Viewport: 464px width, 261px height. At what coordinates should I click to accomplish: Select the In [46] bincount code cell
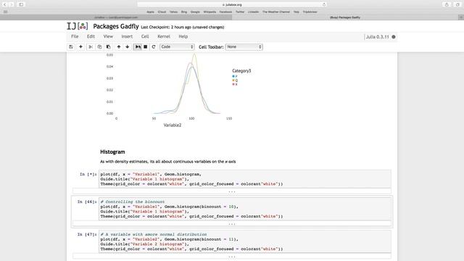coord(245,209)
